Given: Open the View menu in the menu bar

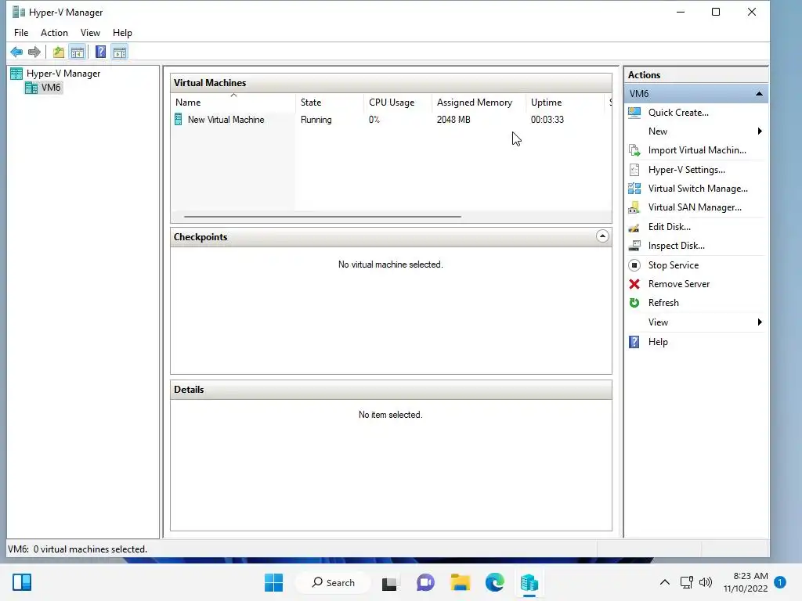Looking at the screenshot, I should pyautogui.click(x=90, y=33).
